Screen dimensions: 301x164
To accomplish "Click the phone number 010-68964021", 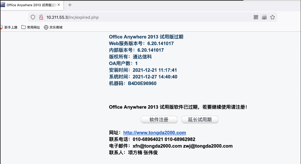I will [x=148, y=139].
